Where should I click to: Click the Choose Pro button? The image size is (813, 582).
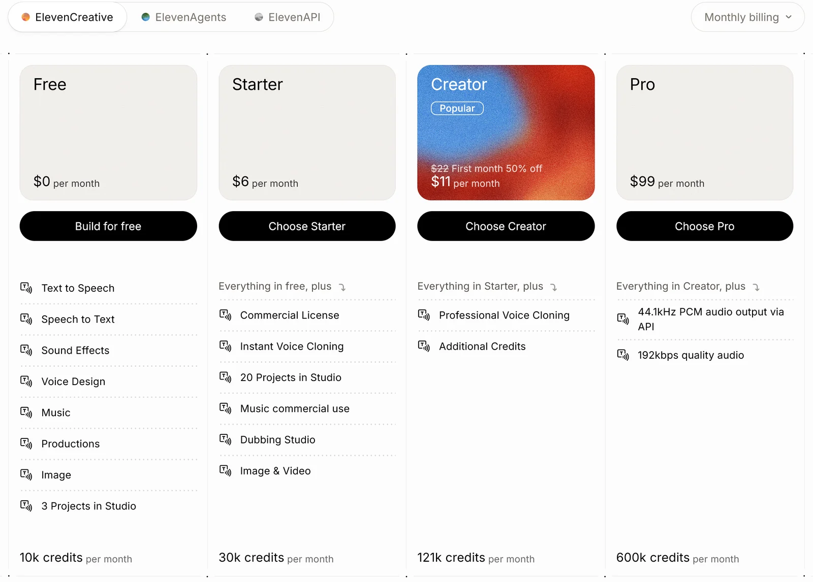pyautogui.click(x=705, y=226)
